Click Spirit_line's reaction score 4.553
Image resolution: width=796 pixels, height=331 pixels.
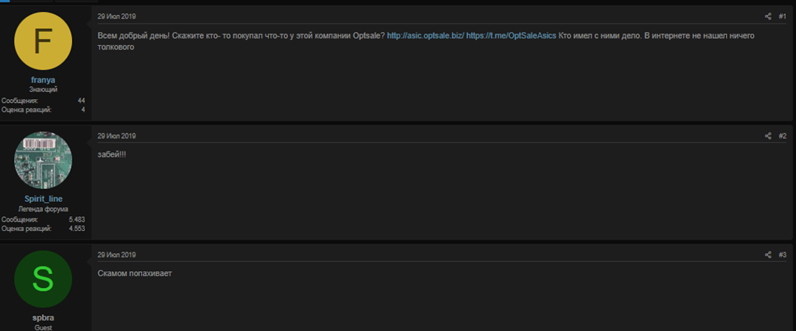pos(77,228)
